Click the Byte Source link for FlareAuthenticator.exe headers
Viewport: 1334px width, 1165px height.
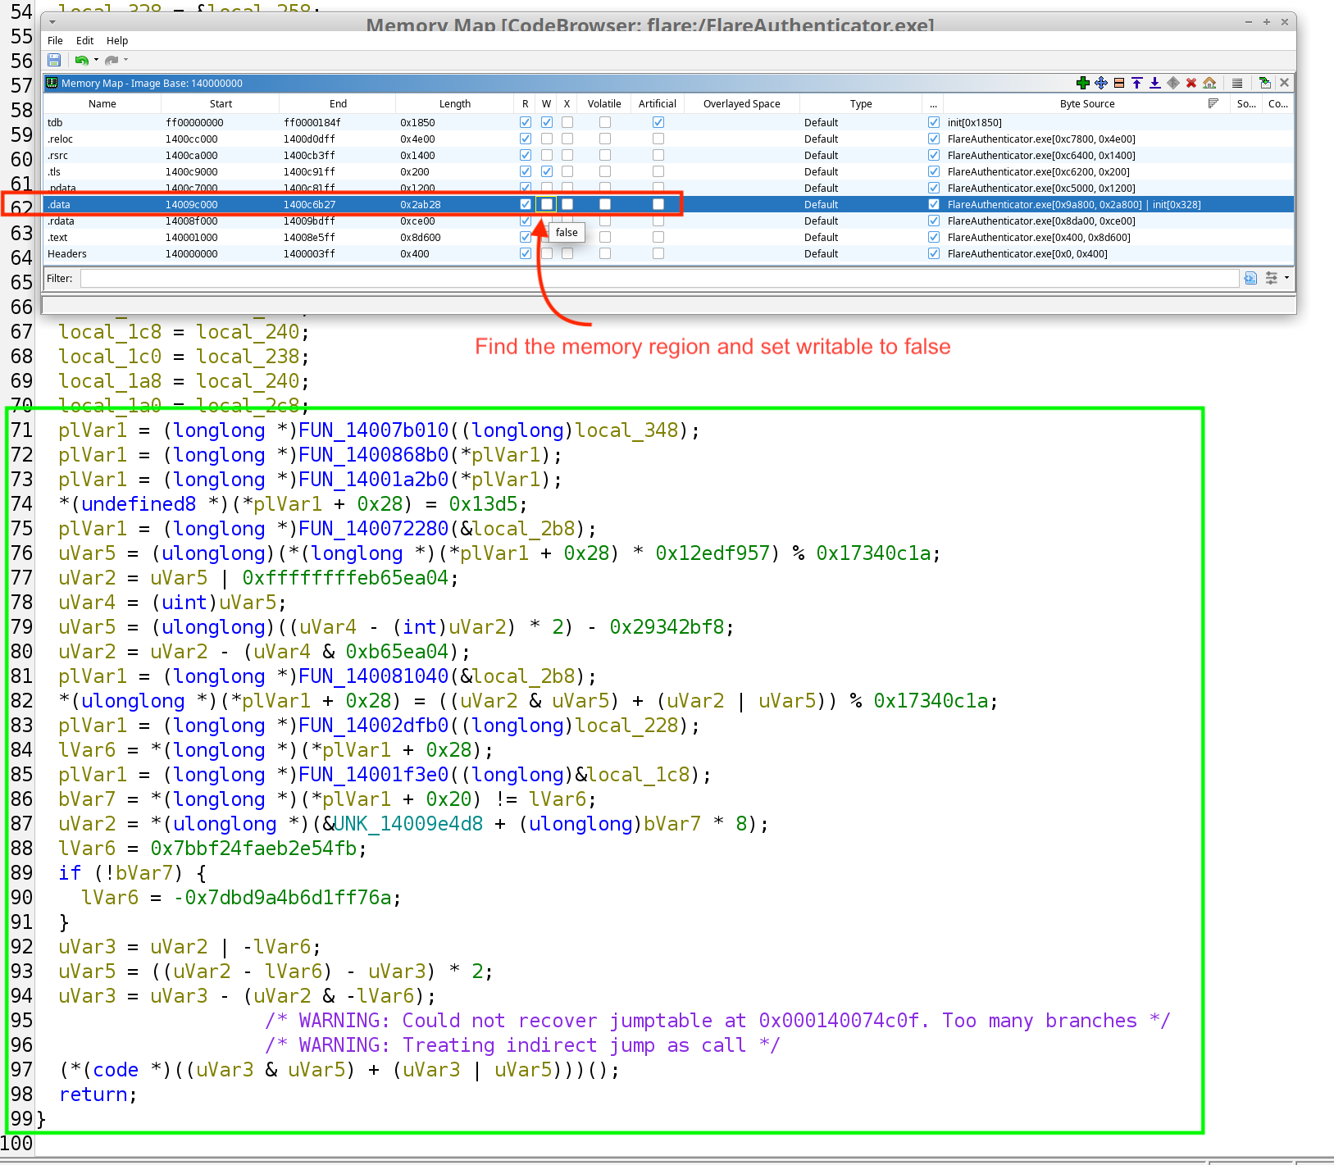pos(1027,253)
